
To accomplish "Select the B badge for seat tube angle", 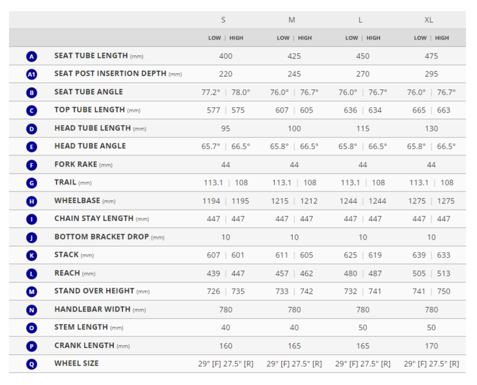I will click(32, 92).
